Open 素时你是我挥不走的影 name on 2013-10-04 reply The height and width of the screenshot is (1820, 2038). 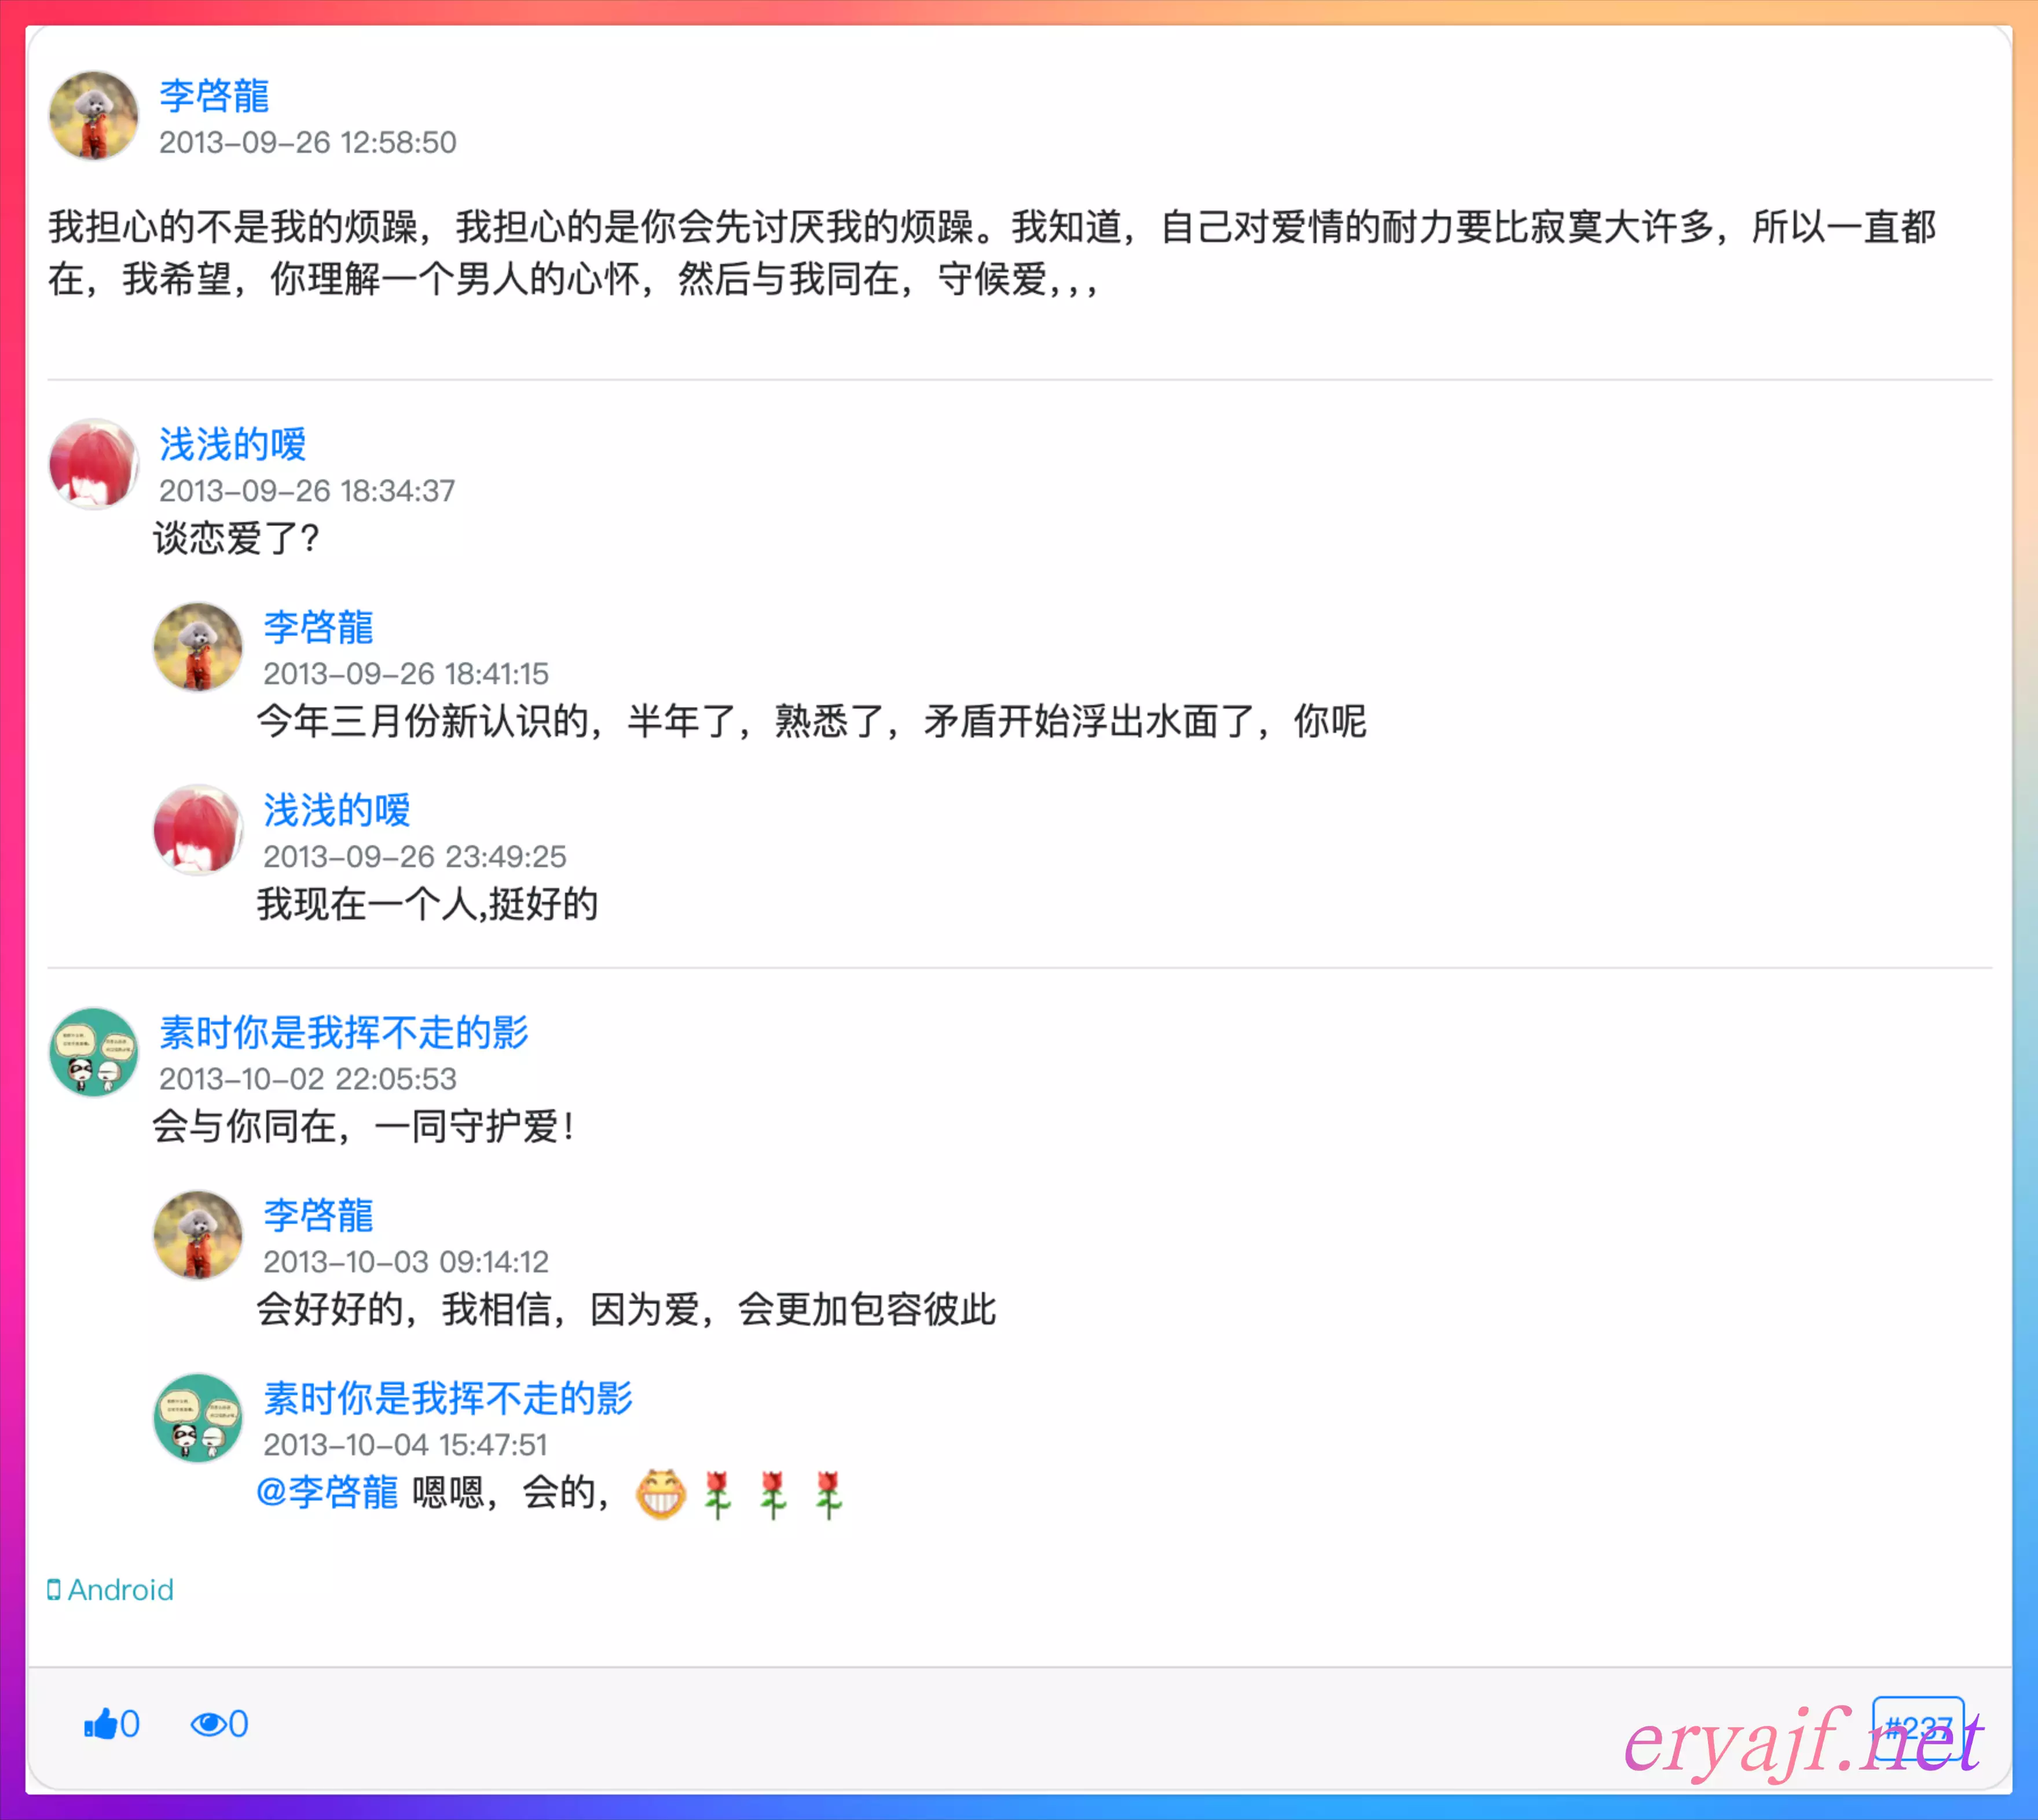click(448, 1399)
